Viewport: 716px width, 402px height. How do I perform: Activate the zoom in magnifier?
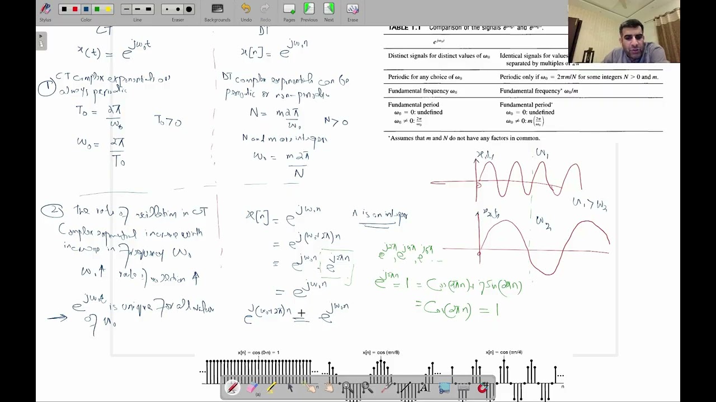[x=347, y=387]
